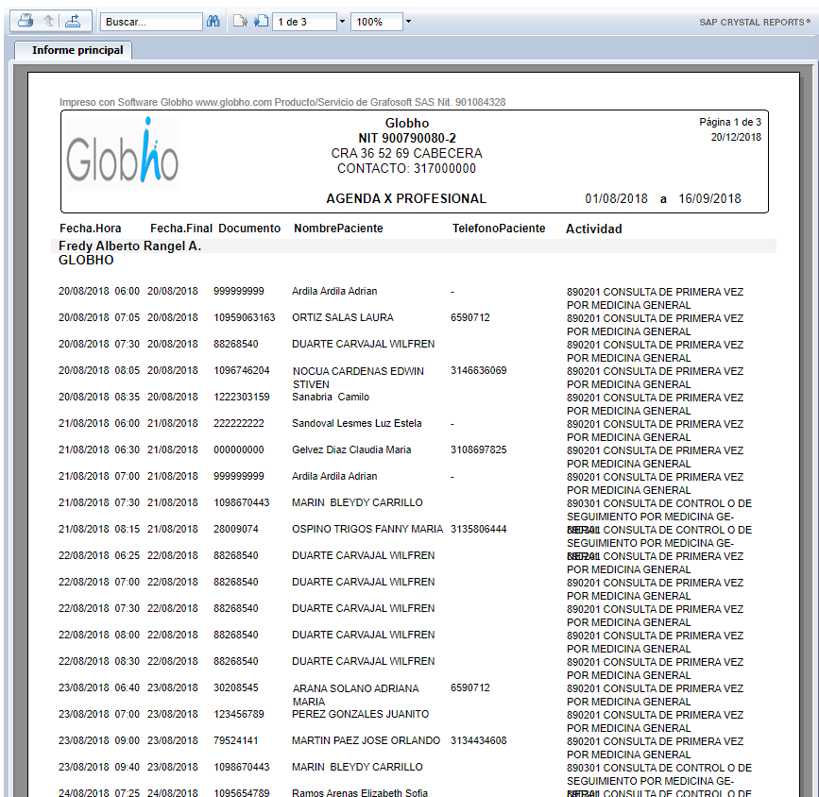
Task: Go to the previous page icon
Action: pos(240,21)
